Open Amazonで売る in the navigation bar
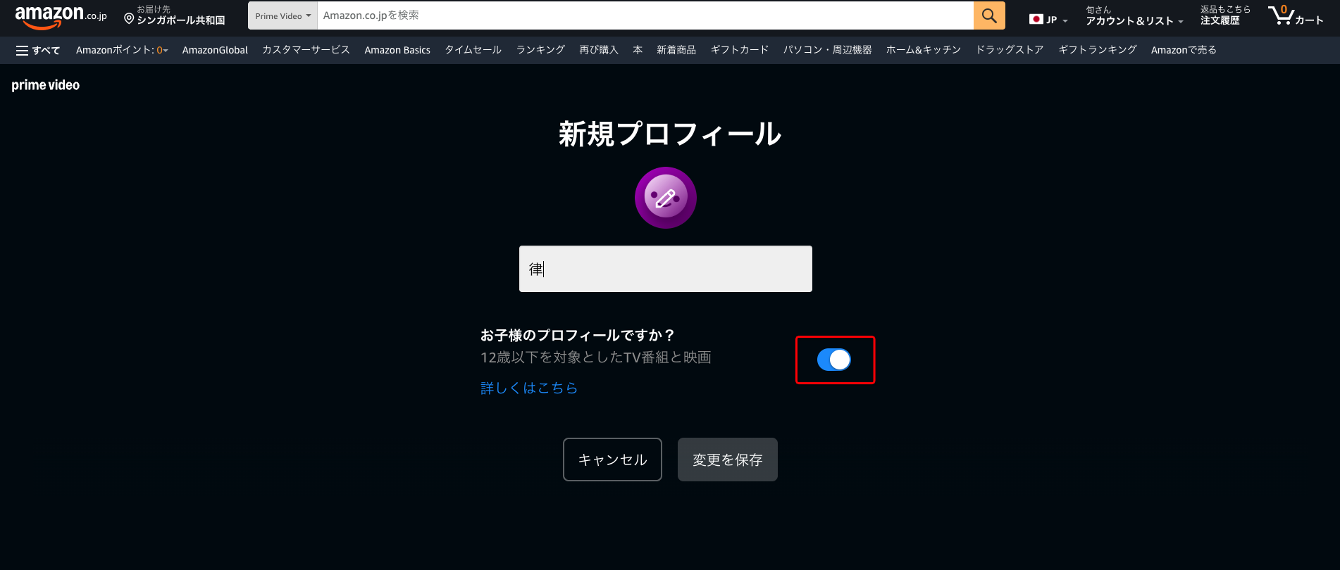 point(1184,50)
